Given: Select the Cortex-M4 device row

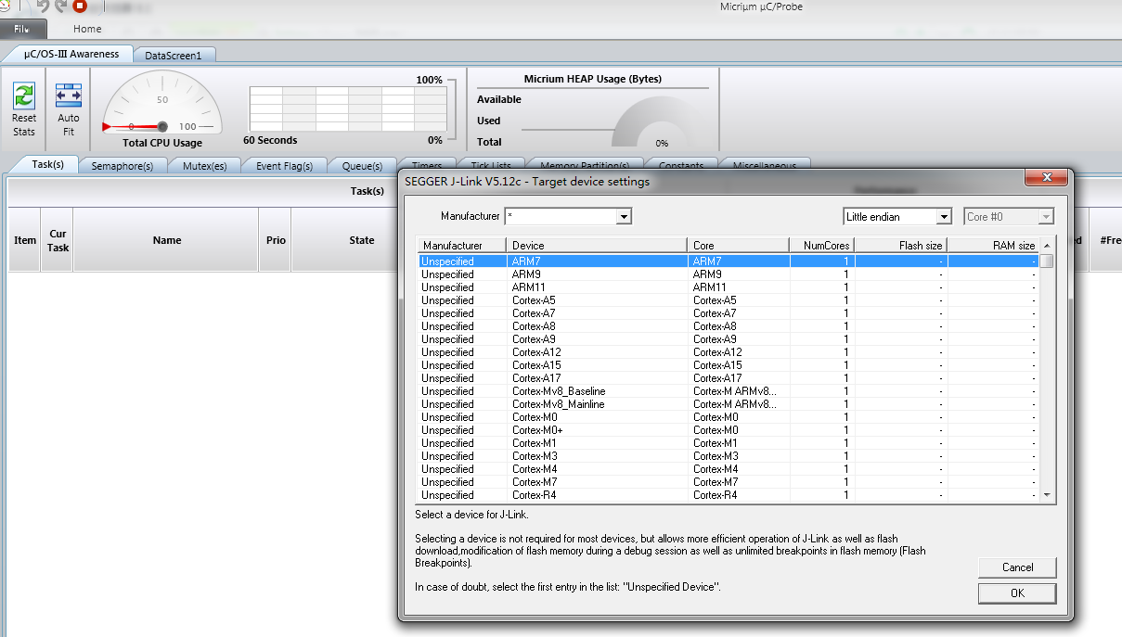Looking at the screenshot, I should point(729,469).
